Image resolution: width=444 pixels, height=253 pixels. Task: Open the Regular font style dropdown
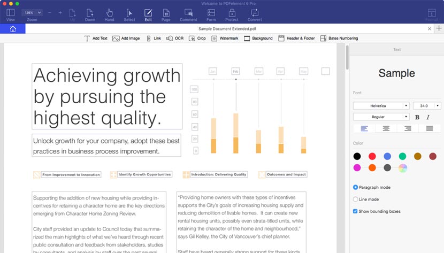point(381,117)
